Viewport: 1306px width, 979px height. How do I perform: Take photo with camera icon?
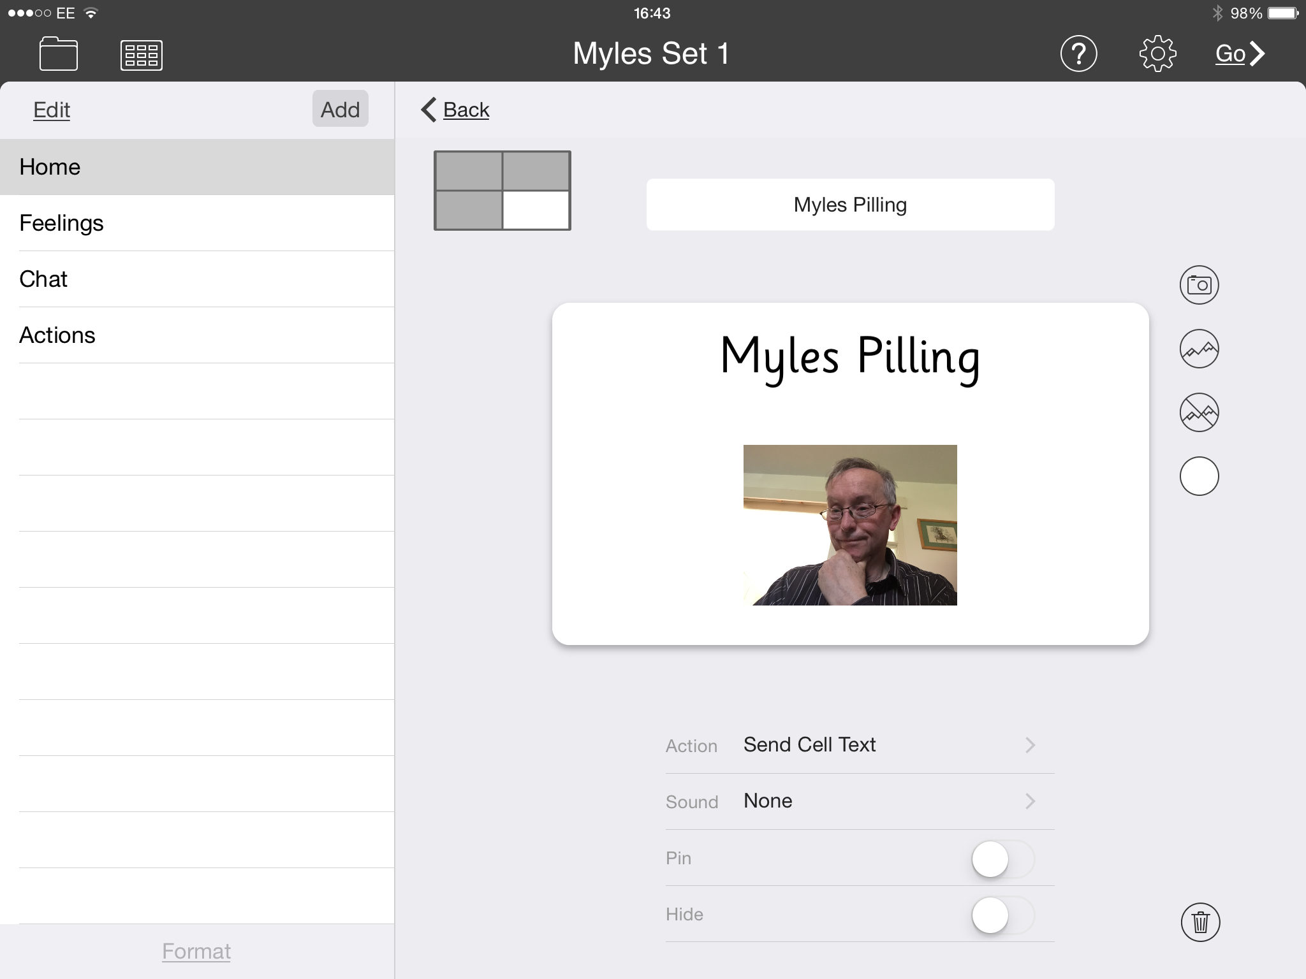1199,285
